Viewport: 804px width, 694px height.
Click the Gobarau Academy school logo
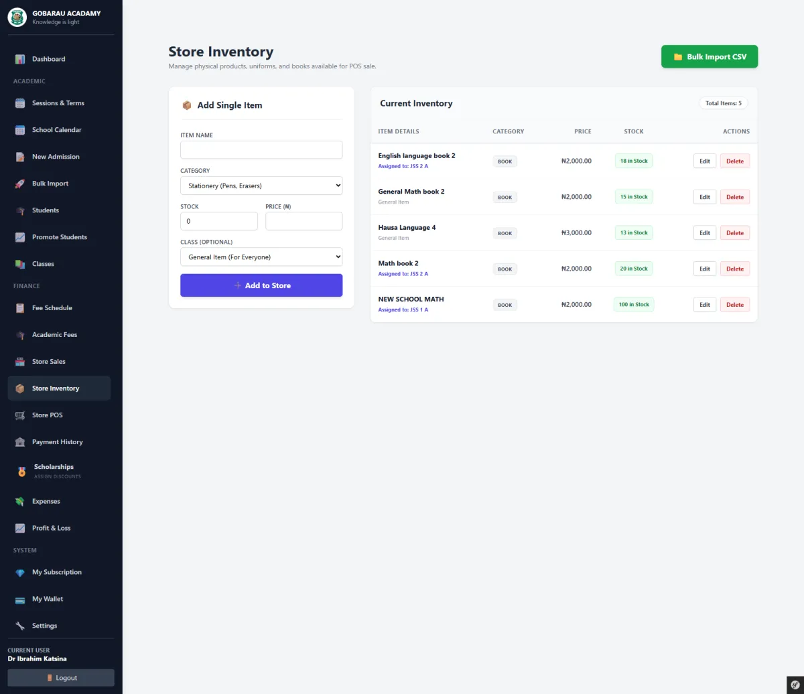tap(17, 17)
